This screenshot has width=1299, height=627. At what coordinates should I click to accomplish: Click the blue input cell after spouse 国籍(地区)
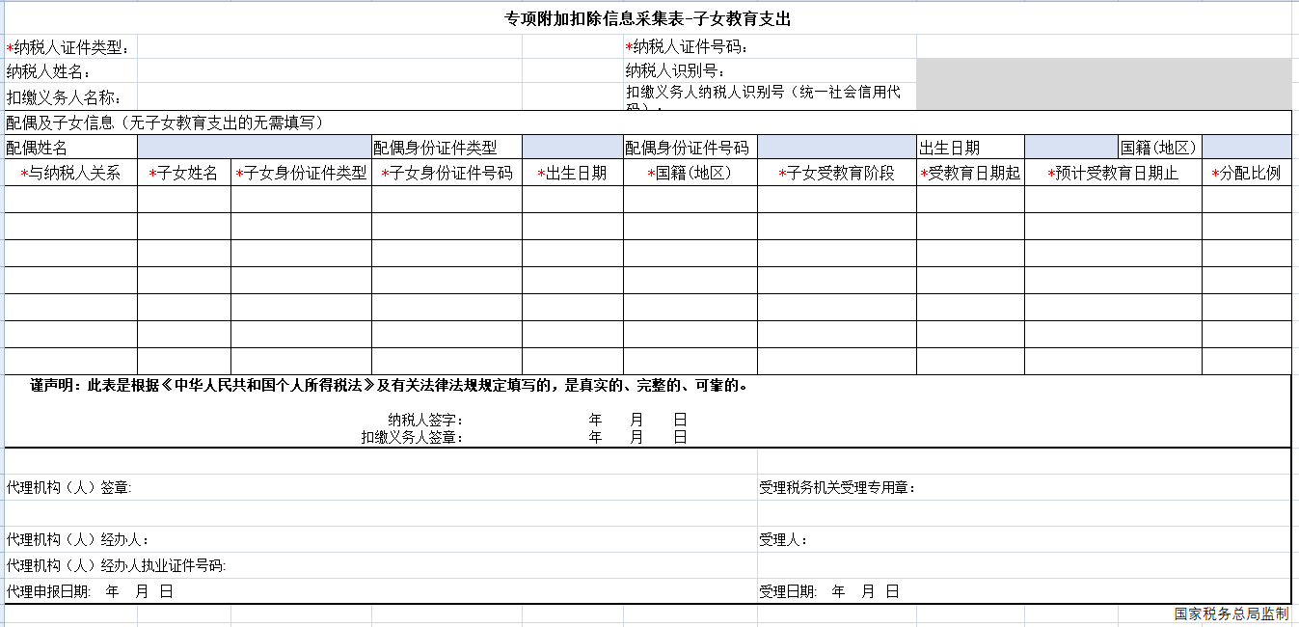(x=1247, y=148)
